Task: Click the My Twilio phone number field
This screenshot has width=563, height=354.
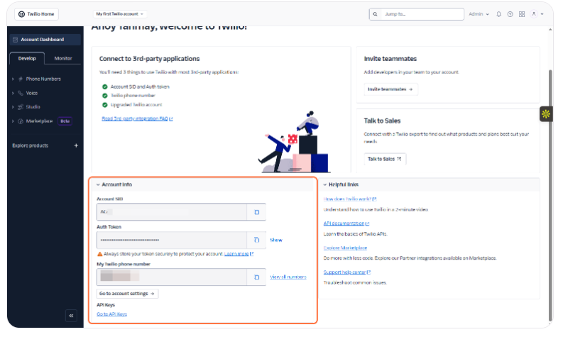Action: point(172,277)
